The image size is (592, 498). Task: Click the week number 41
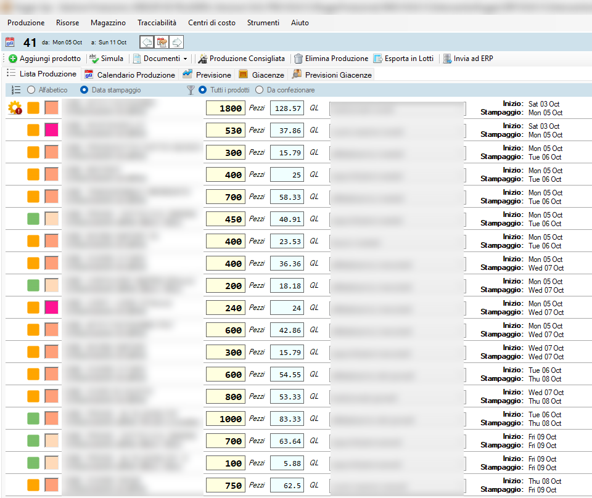click(30, 43)
